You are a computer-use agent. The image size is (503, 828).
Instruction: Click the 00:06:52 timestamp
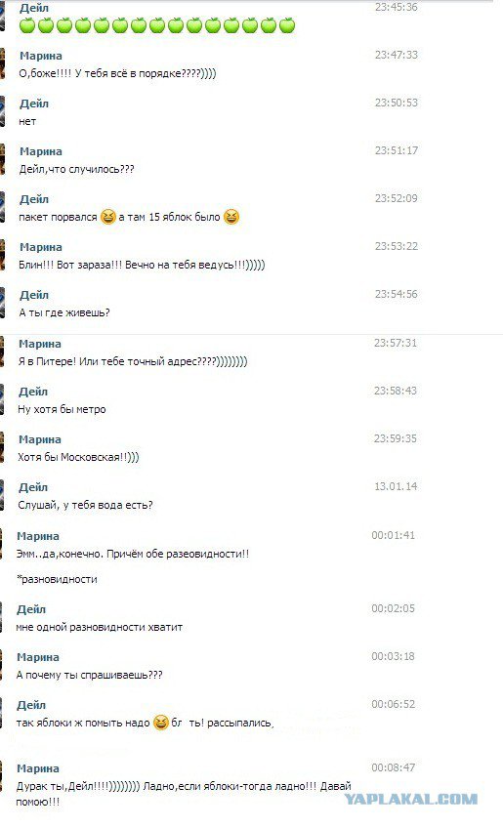(393, 704)
